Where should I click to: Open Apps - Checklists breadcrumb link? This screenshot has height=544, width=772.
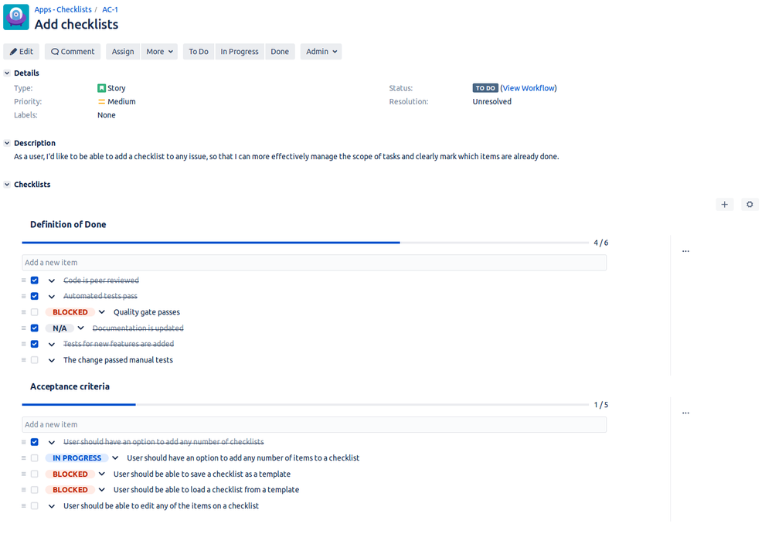click(x=63, y=9)
